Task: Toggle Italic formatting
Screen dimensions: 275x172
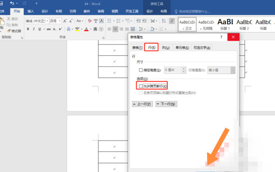Action: [34, 29]
